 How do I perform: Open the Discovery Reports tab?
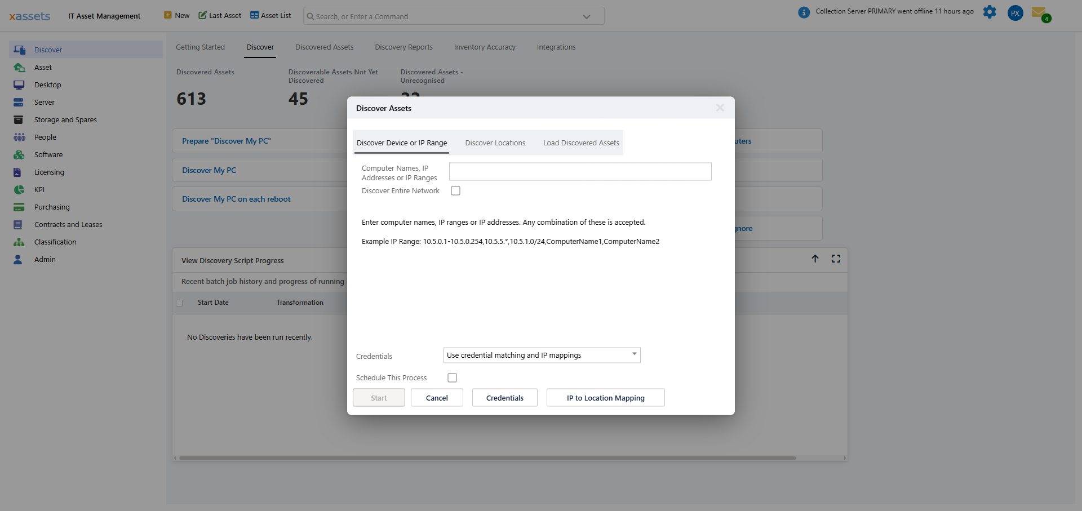point(404,47)
